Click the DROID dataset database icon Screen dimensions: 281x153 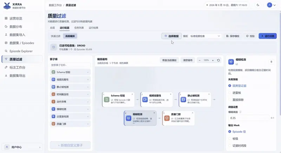[x=53, y=47]
